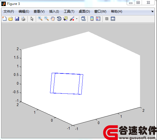Hide plot tools using the gray square icon
The height and width of the screenshot is (140, 157).
[107, 19]
